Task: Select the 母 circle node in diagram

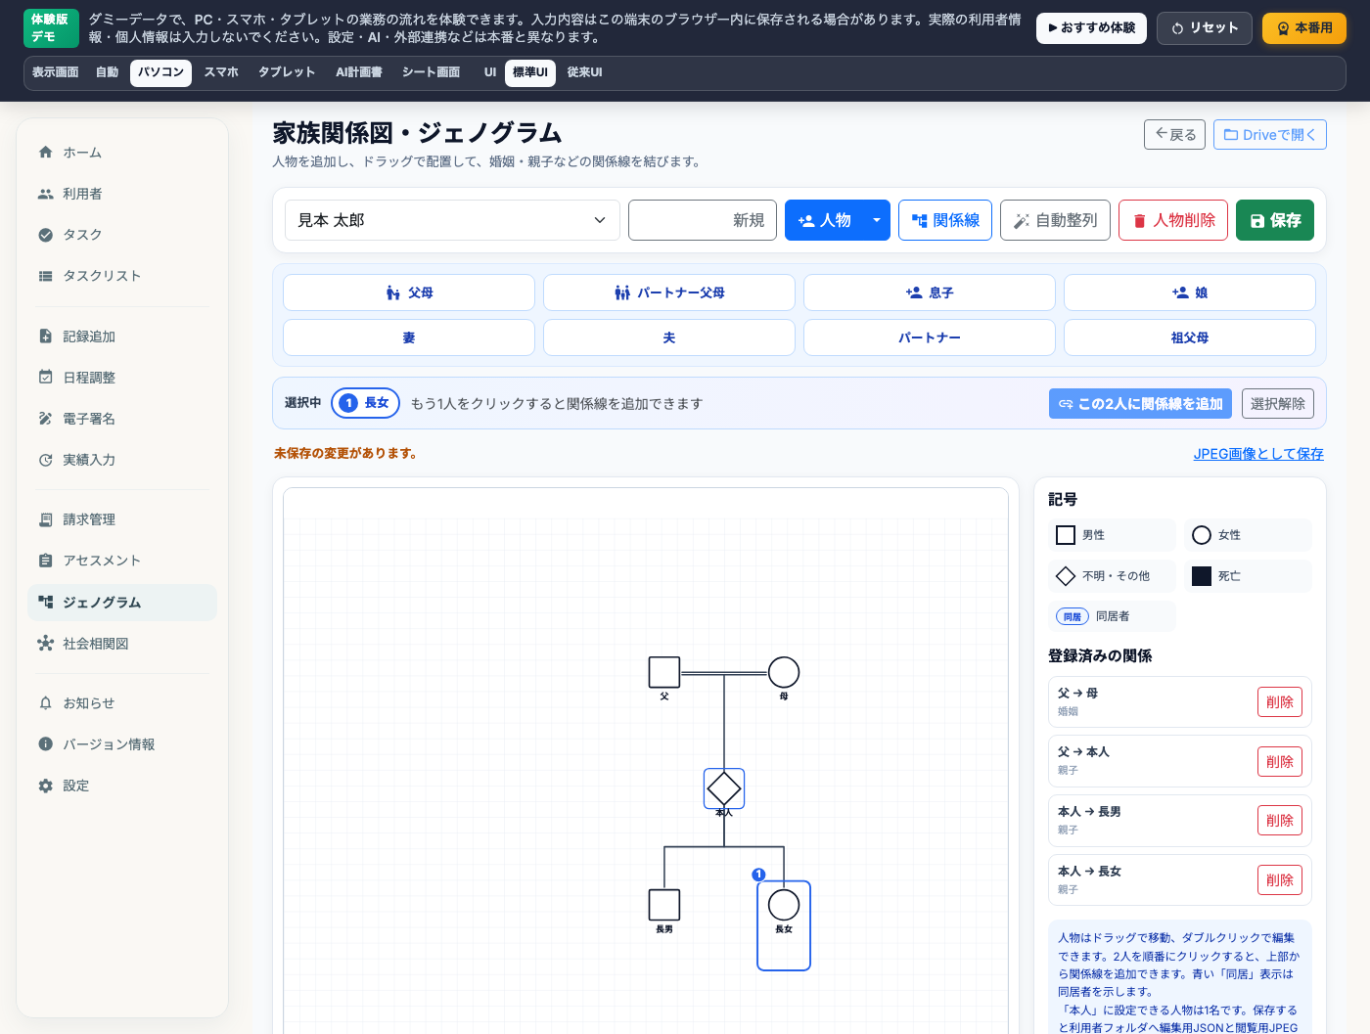Action: (x=784, y=672)
